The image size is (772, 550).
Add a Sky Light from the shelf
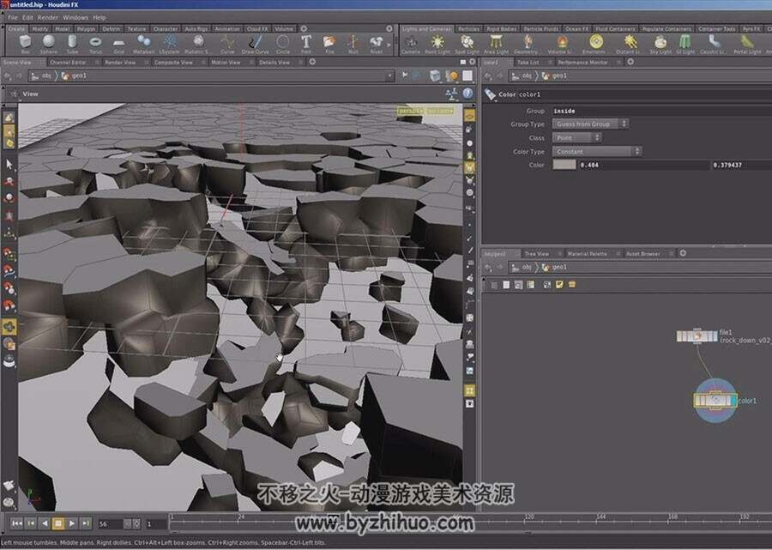(660, 44)
